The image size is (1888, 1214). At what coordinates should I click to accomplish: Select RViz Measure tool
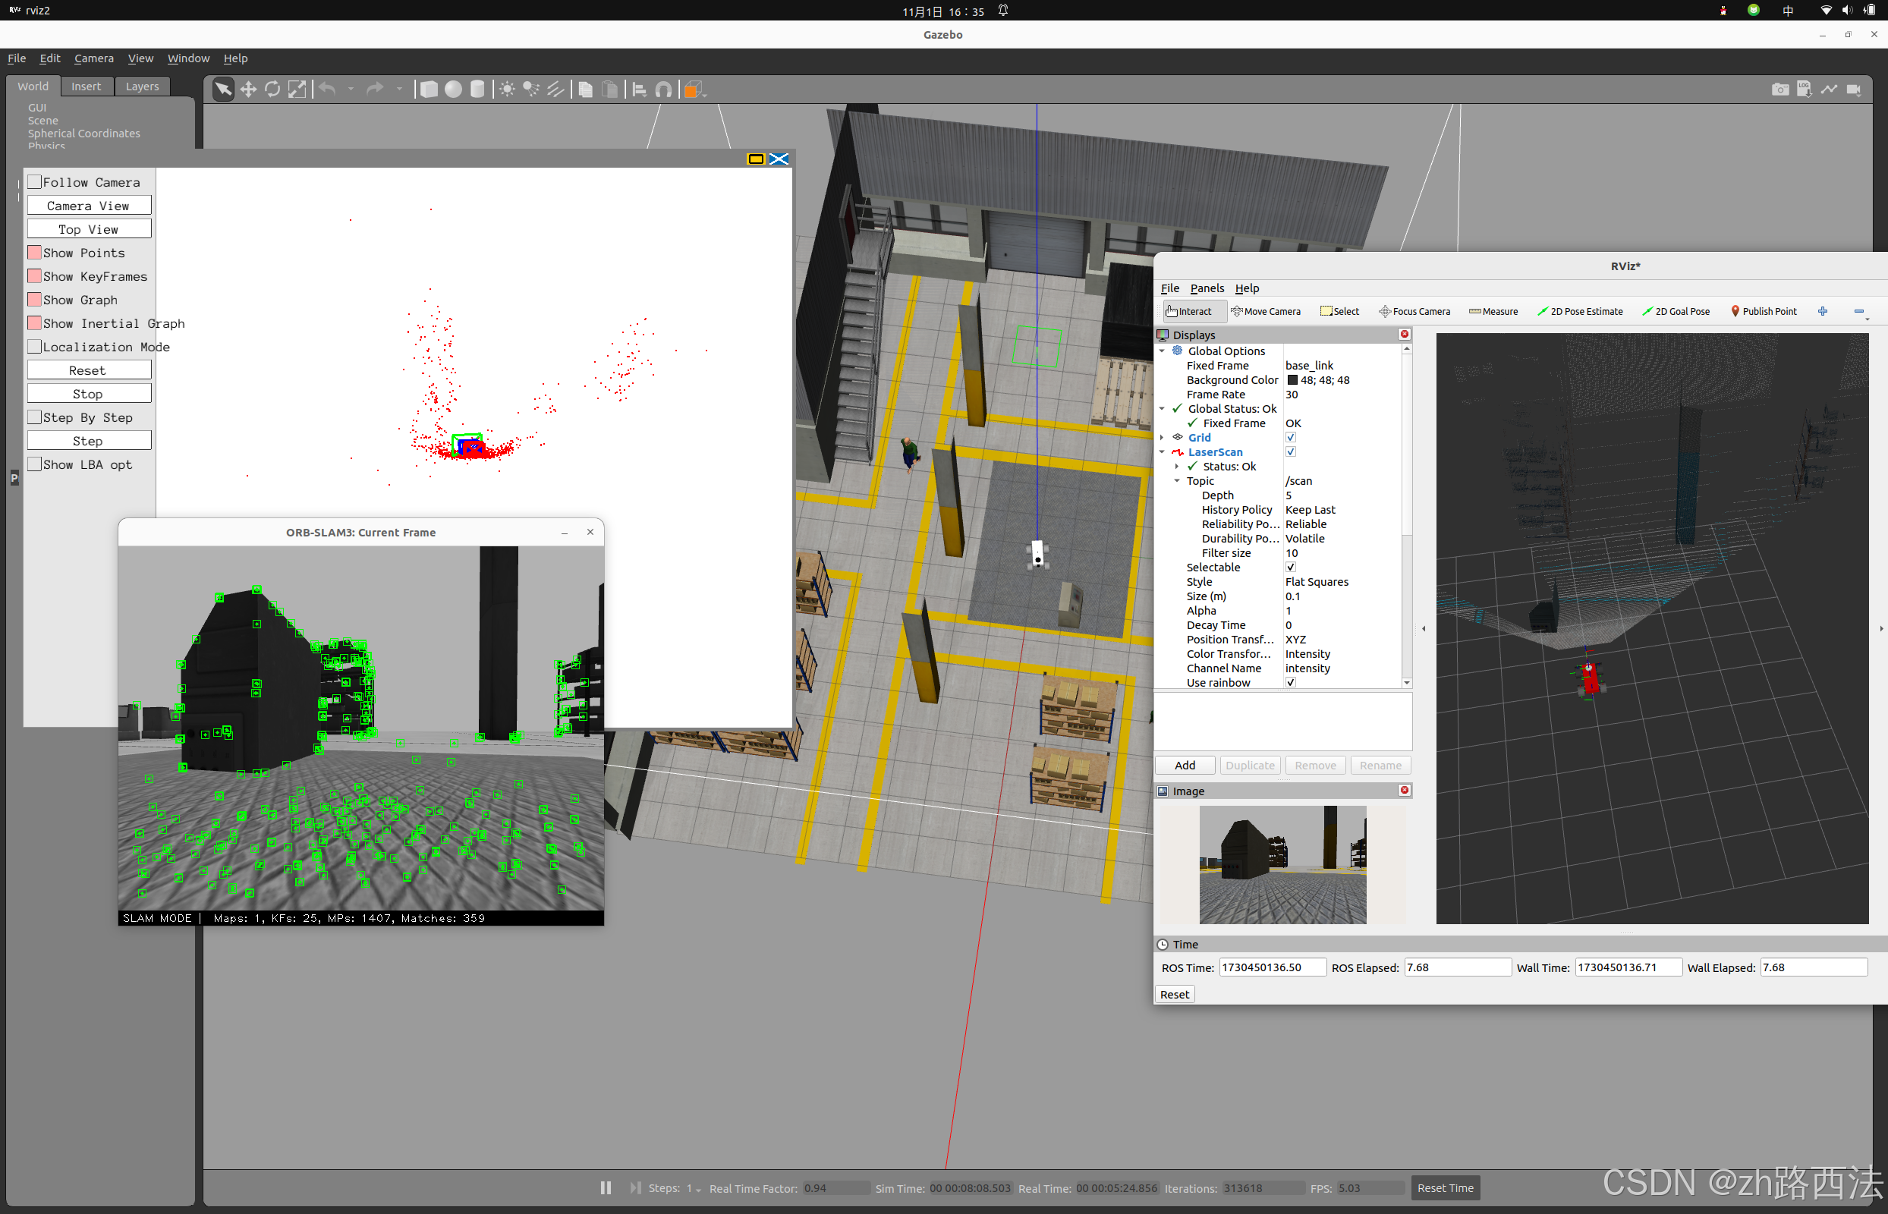[x=1493, y=311]
